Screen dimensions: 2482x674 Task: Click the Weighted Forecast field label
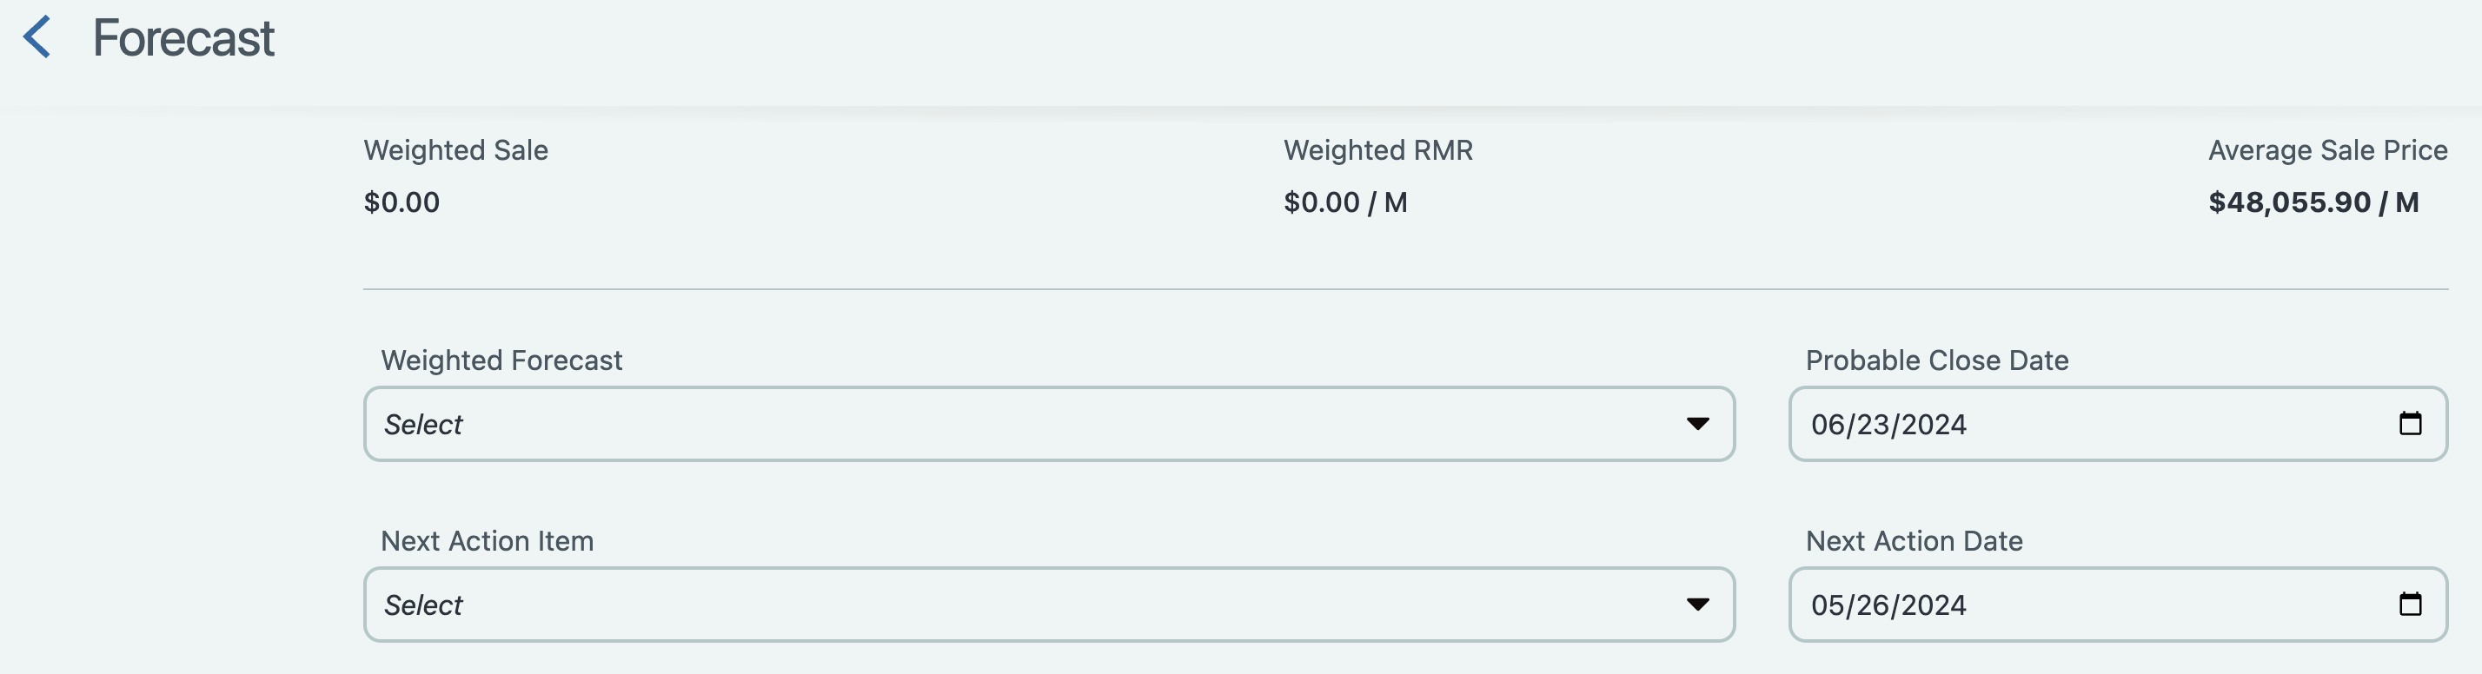coord(501,360)
